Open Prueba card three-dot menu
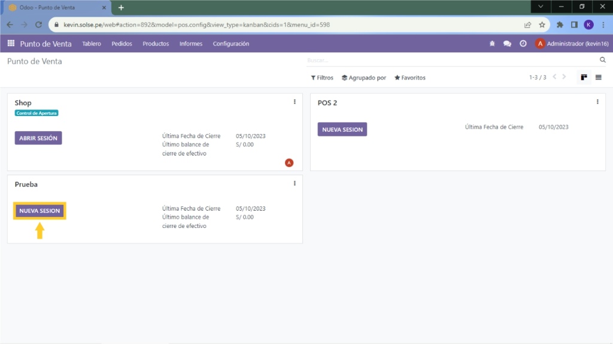The height and width of the screenshot is (344, 613). (x=295, y=184)
